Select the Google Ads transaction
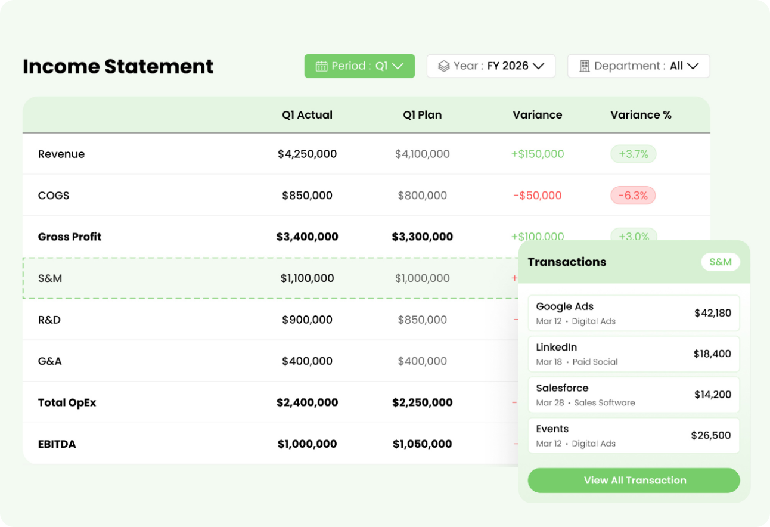This screenshot has height=527, width=770. [x=634, y=313]
